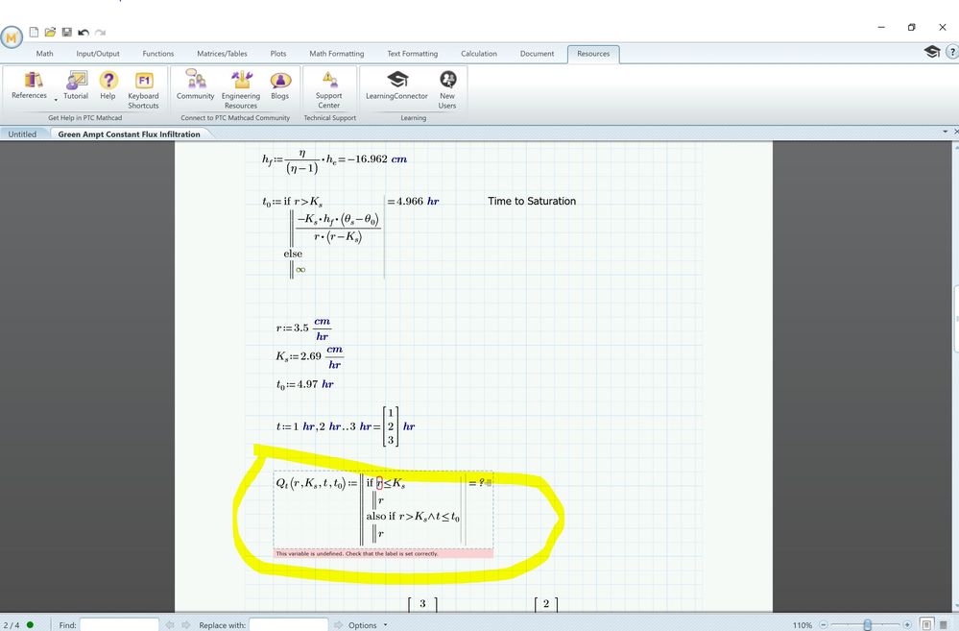Open the Support Center
The height and width of the screenshot is (631, 959).
click(x=328, y=90)
